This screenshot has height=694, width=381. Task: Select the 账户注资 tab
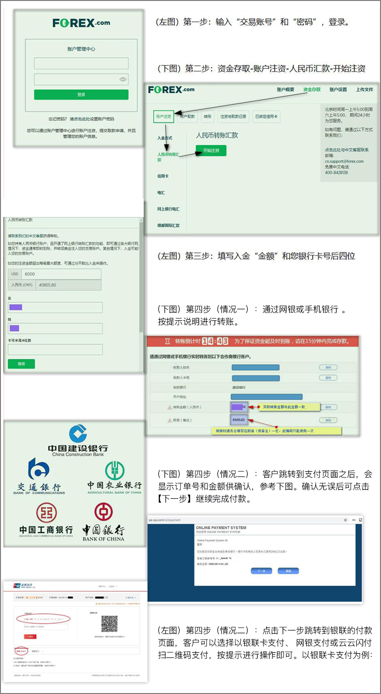click(x=164, y=116)
